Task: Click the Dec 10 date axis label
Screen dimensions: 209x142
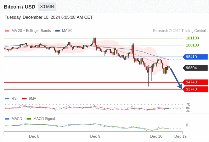Action: point(156,137)
